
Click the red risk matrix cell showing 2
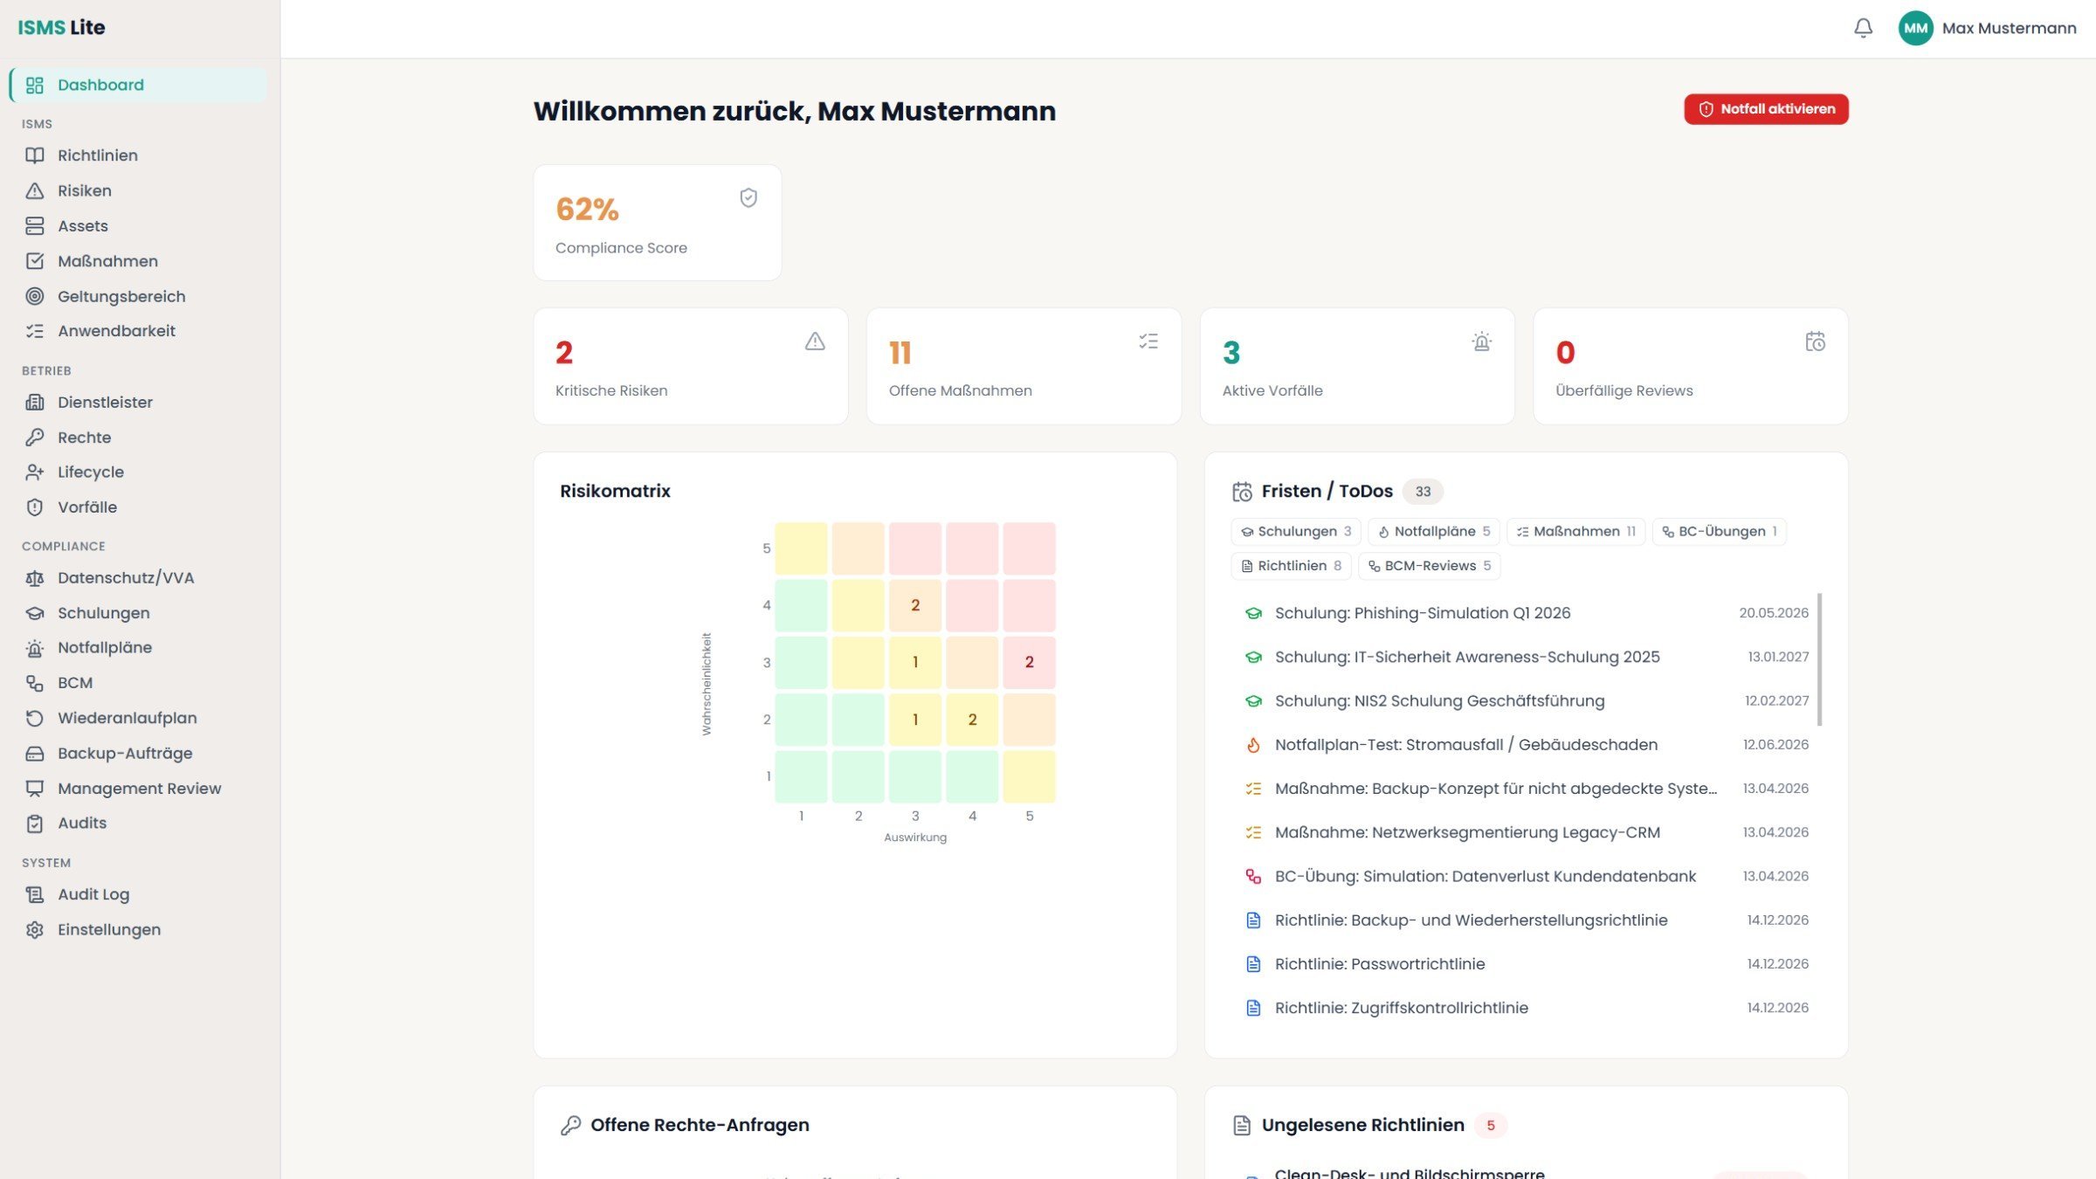[x=1030, y=661]
